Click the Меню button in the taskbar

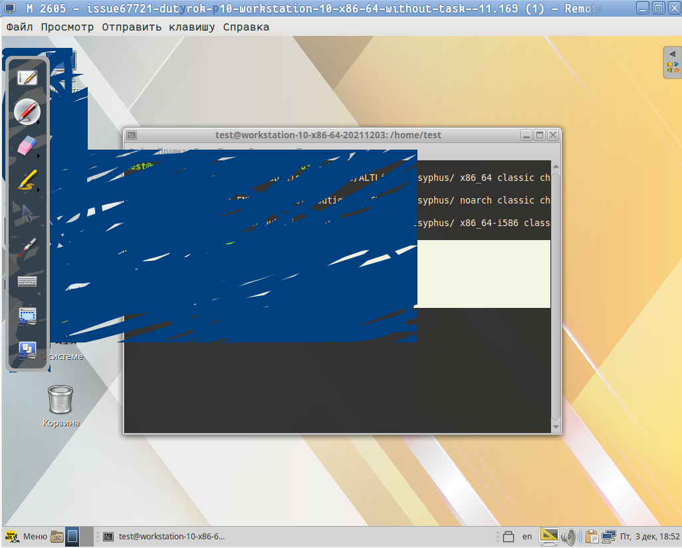coord(32,536)
